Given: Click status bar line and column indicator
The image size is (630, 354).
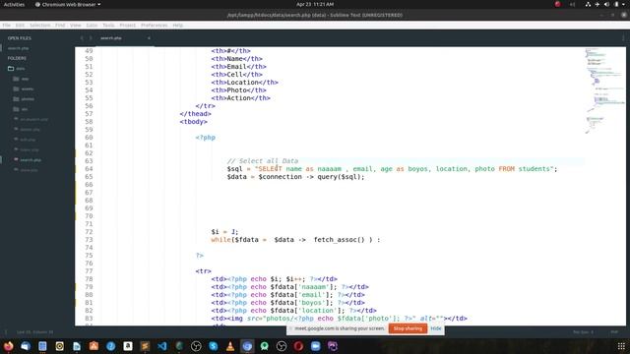Looking at the screenshot, I should point(35,332).
